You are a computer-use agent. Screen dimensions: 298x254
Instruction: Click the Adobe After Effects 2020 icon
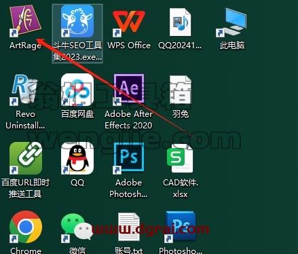point(129,90)
